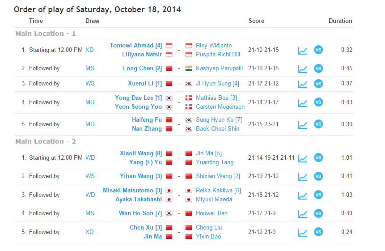Open Houwei Tian's player page
The height and width of the screenshot is (251, 385).
pyautogui.click(x=212, y=213)
